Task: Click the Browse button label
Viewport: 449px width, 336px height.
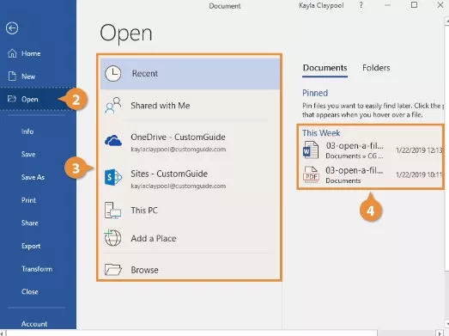Action: [x=144, y=270]
